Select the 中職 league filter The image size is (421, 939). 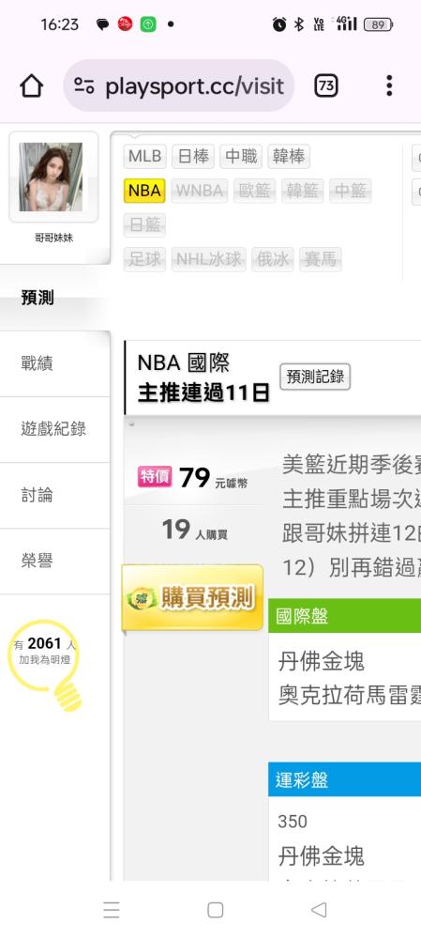point(241,156)
